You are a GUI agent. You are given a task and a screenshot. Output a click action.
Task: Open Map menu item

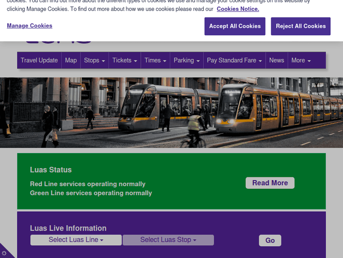71,60
